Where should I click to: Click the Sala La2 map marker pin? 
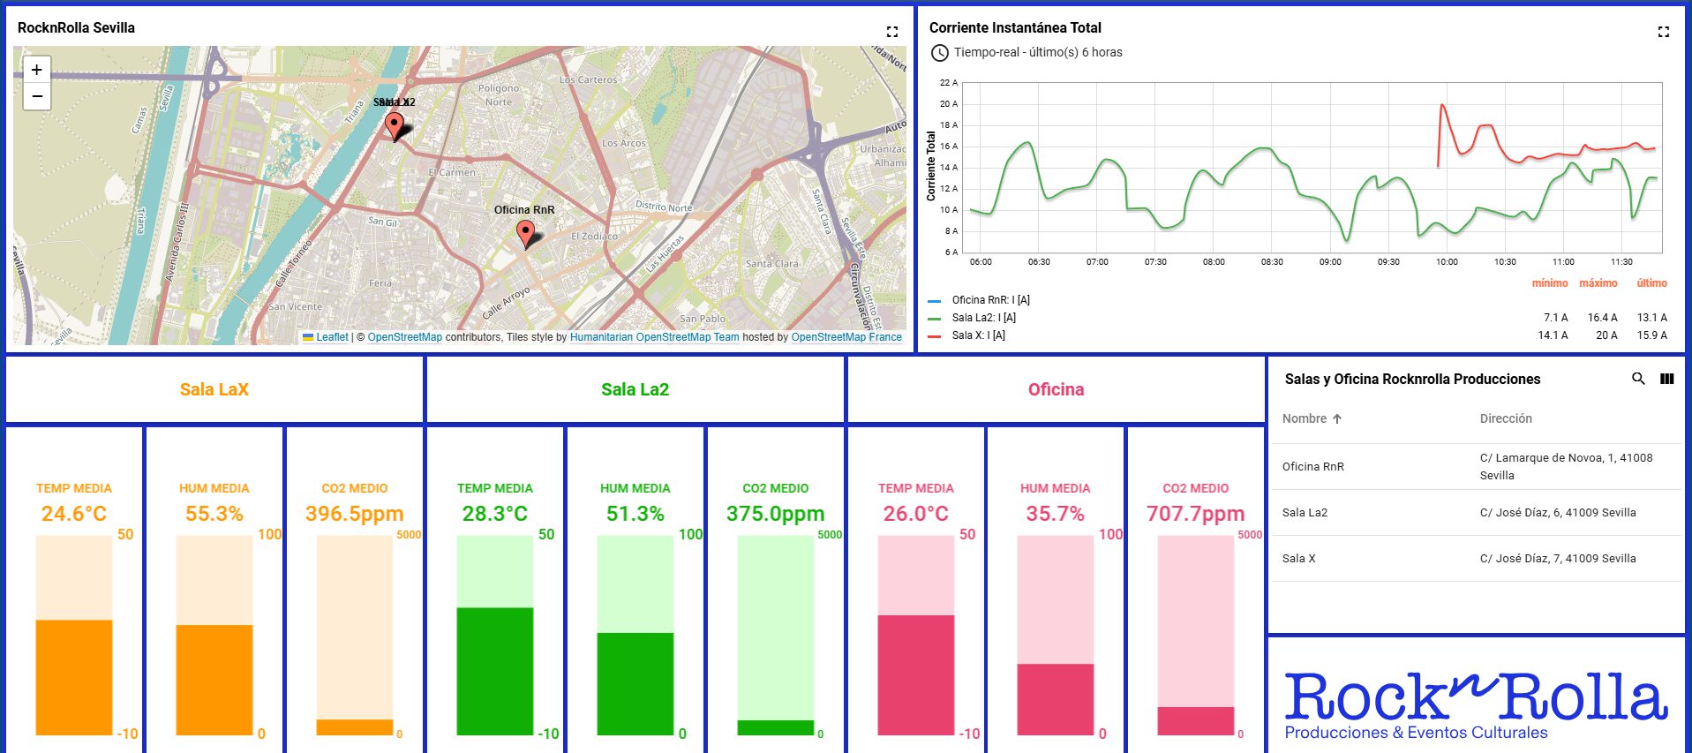click(x=395, y=127)
